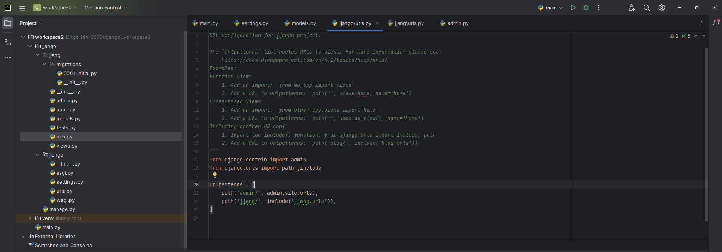Start debugging the main configuration
722x252 pixels.
[x=586, y=8]
